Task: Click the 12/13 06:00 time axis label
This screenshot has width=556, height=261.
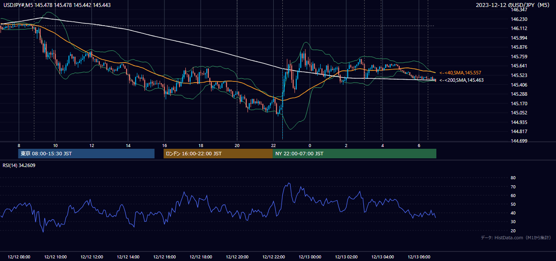Action: 419,257
